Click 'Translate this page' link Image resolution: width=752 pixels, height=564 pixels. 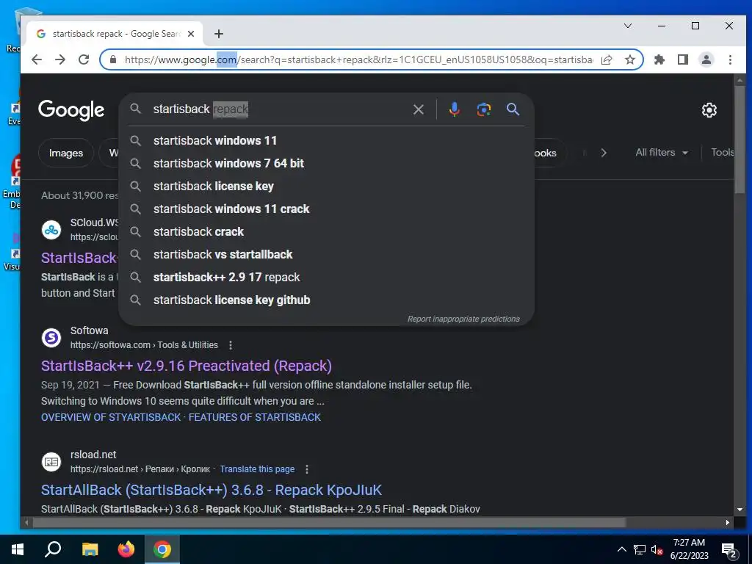pyautogui.click(x=257, y=469)
